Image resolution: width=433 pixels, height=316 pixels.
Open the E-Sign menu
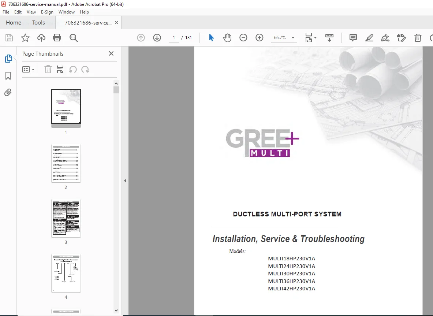47,12
